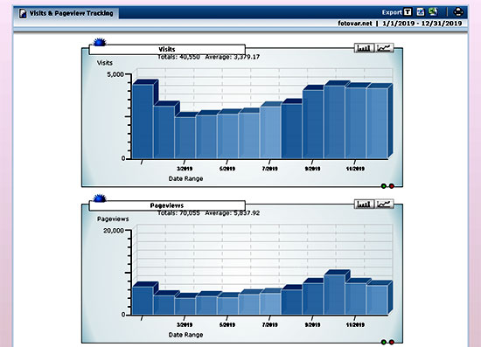Click the Pageviews y-axis title label
The image size is (481, 347).
(113, 219)
